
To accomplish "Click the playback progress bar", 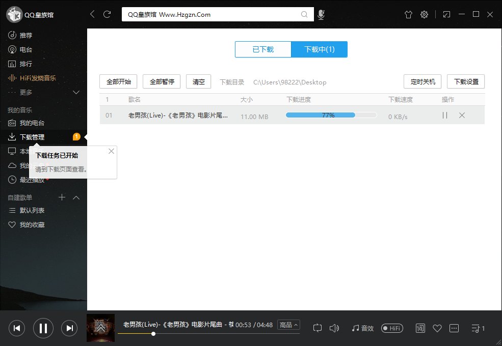I will [x=204, y=334].
